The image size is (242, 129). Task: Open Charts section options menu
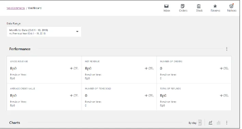(x=227, y=123)
